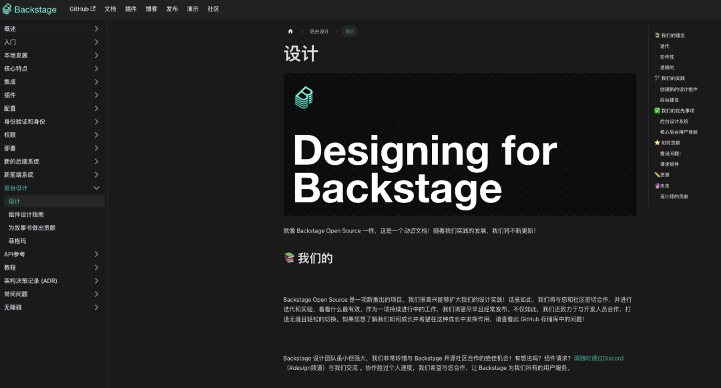Viewport: 721px width, 388px height.
Task: Open 菲格玛 sidebar page
Action: [17, 241]
